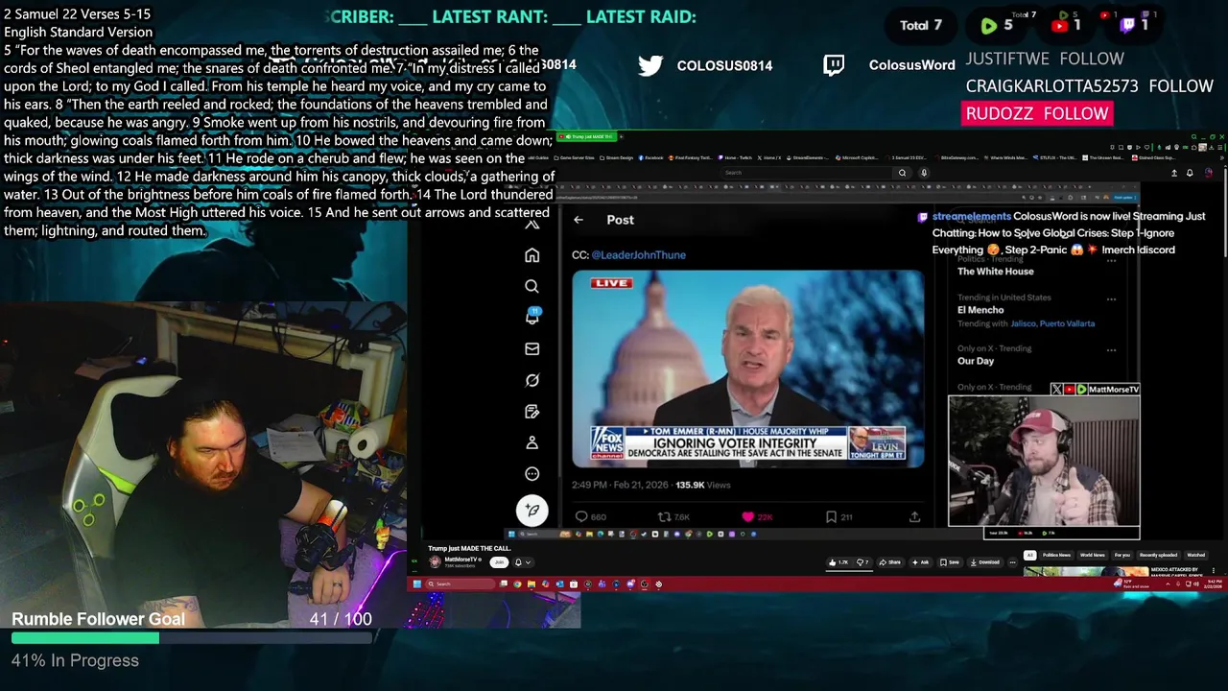Open the BibleGateway bookmark

[x=957, y=158]
